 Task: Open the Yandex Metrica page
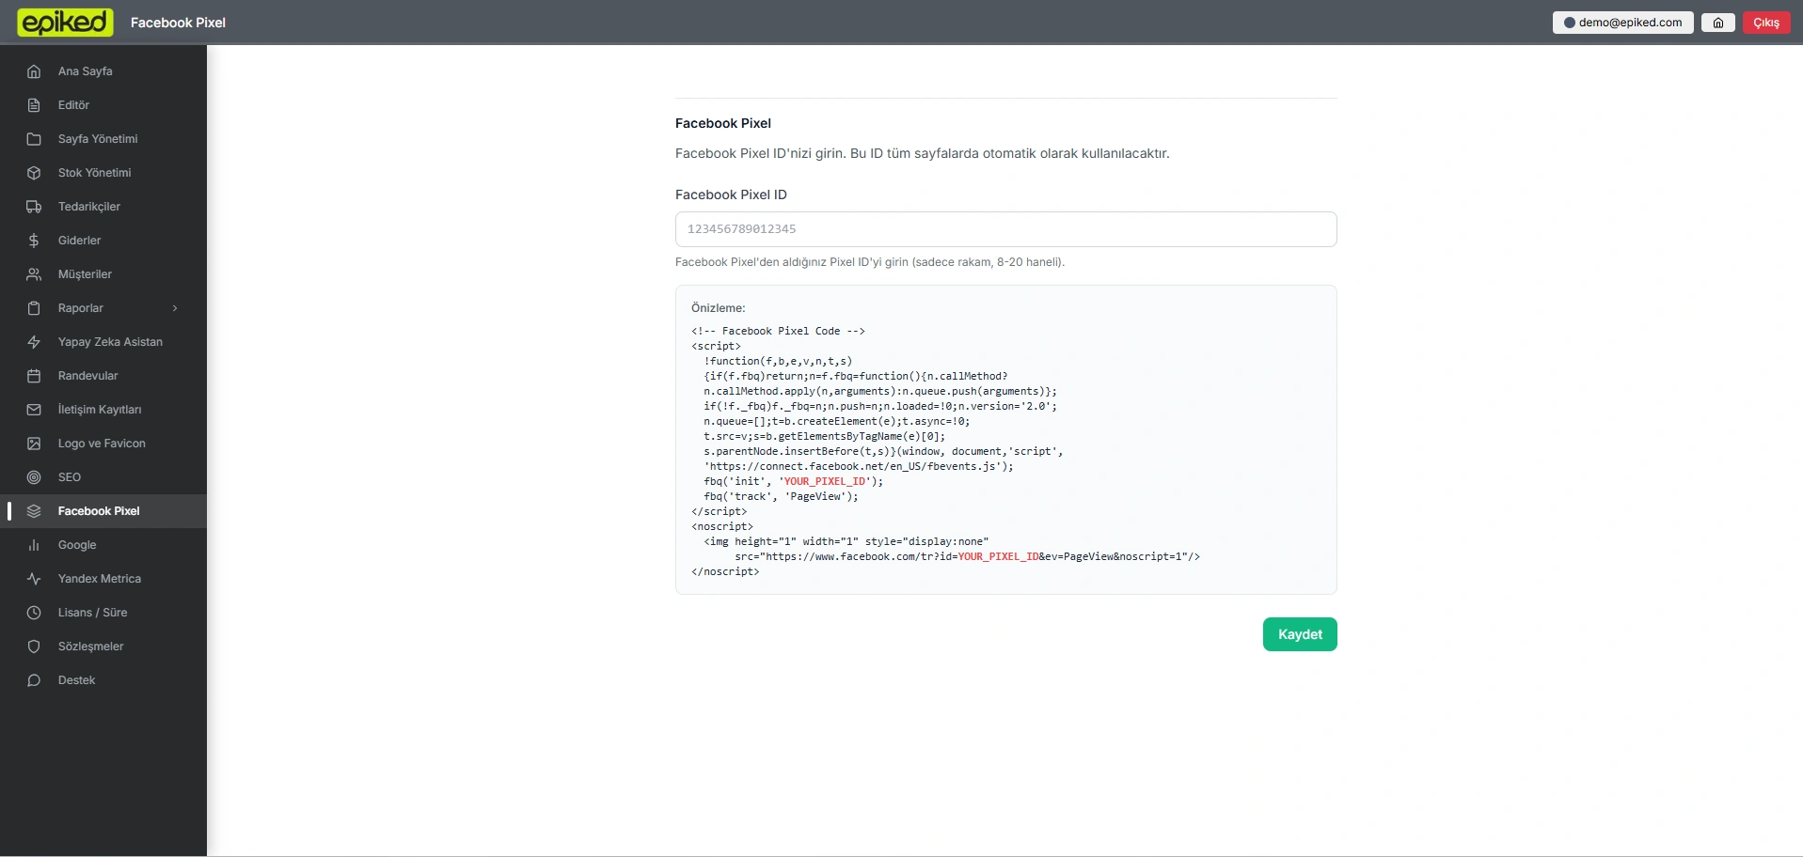pos(99,579)
